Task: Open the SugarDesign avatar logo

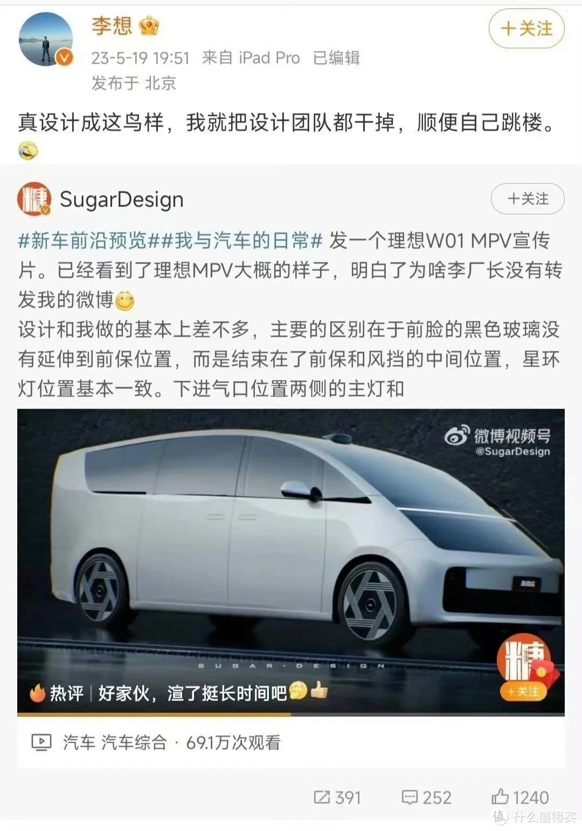Action: pyautogui.click(x=34, y=199)
